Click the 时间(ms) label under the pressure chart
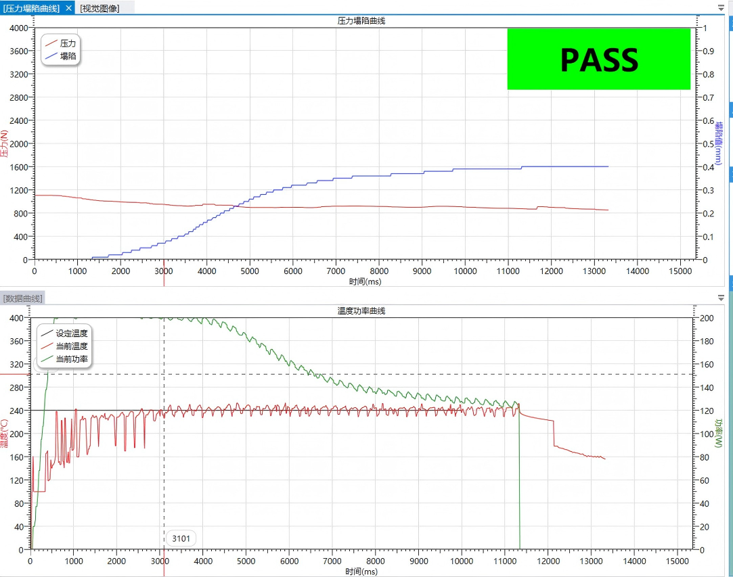733x577 pixels. point(365,281)
